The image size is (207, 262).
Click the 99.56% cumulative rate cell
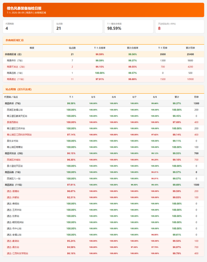(133, 54)
